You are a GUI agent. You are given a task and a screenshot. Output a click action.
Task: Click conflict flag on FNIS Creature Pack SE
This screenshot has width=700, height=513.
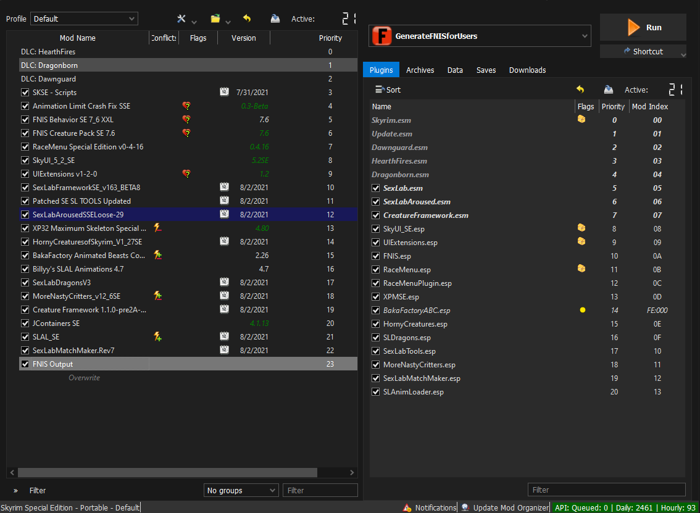pyautogui.click(x=186, y=133)
